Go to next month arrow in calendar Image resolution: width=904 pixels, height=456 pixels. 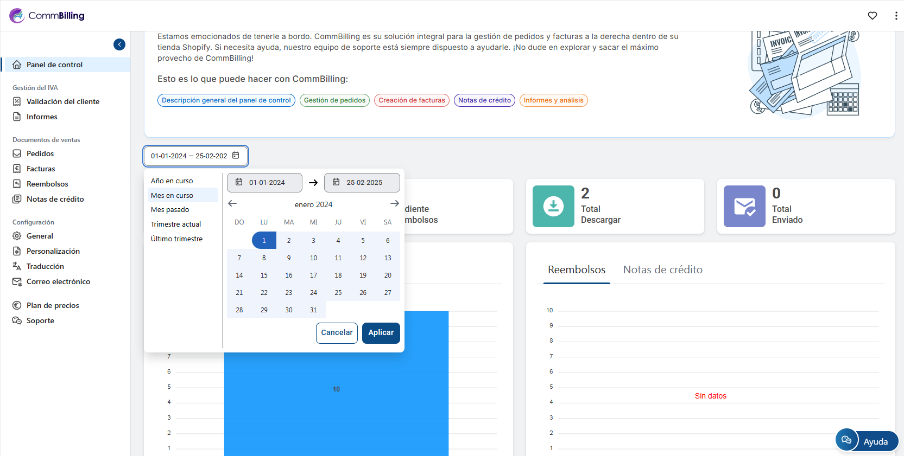tap(394, 204)
